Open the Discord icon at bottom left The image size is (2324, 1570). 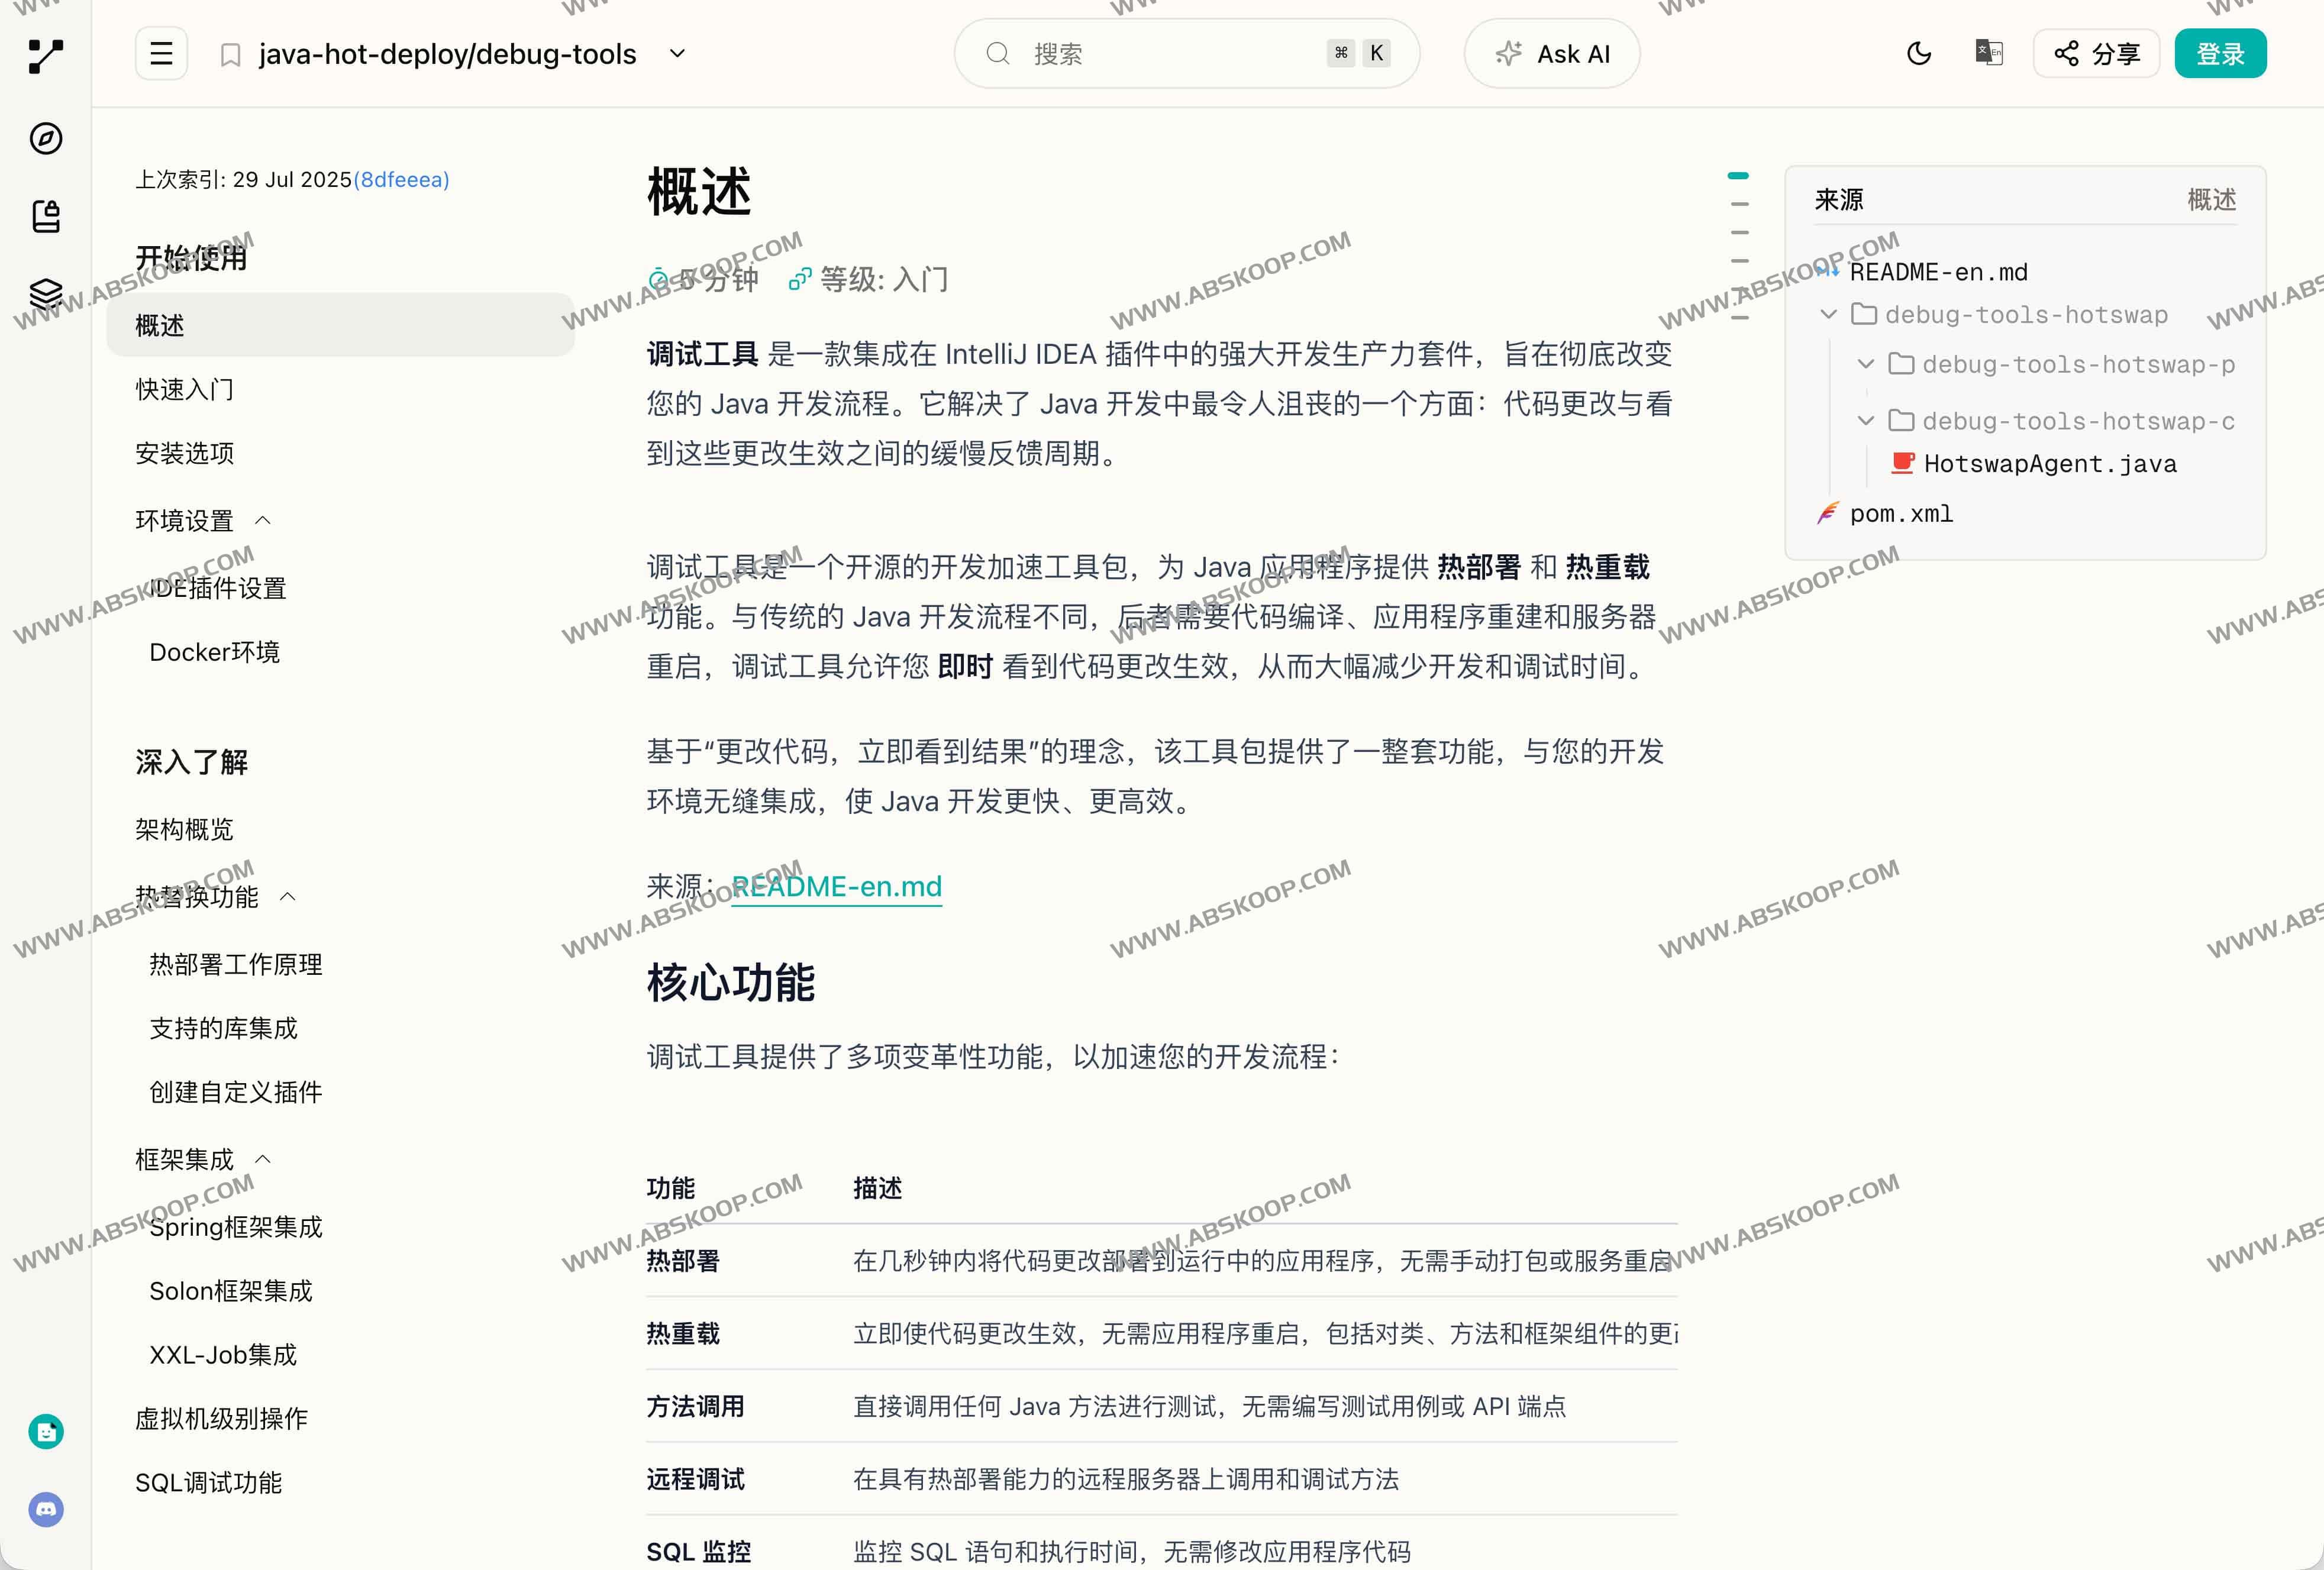[46, 1509]
